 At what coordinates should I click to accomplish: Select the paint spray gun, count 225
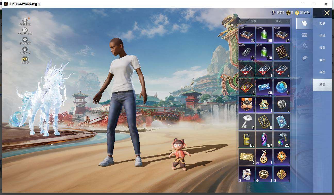282,139
